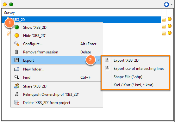The width and height of the screenshot is (175, 122).
Task: Open Configure... from the context menu
Action: coord(57,44)
